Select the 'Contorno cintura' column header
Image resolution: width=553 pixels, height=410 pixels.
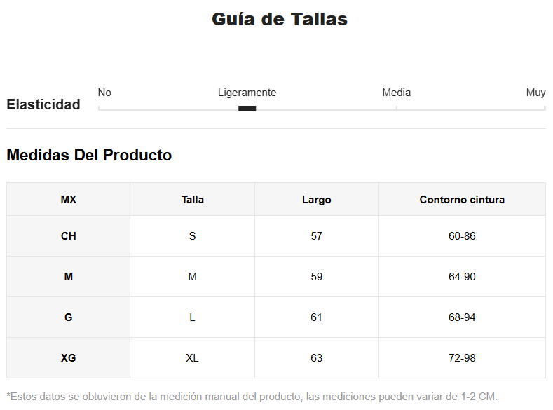[x=462, y=200]
